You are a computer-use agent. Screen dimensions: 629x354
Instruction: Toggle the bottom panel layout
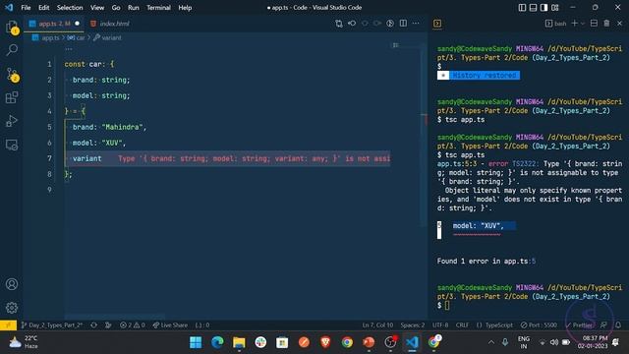tap(533, 8)
